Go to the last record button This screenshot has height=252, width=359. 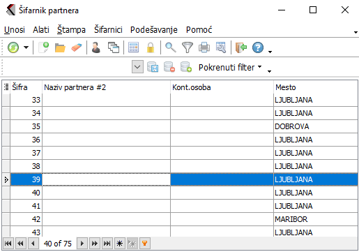pos(107,244)
